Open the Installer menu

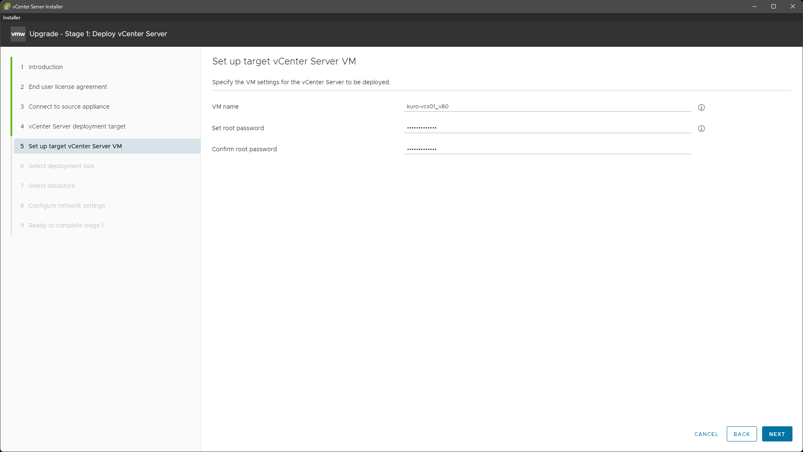point(12,18)
